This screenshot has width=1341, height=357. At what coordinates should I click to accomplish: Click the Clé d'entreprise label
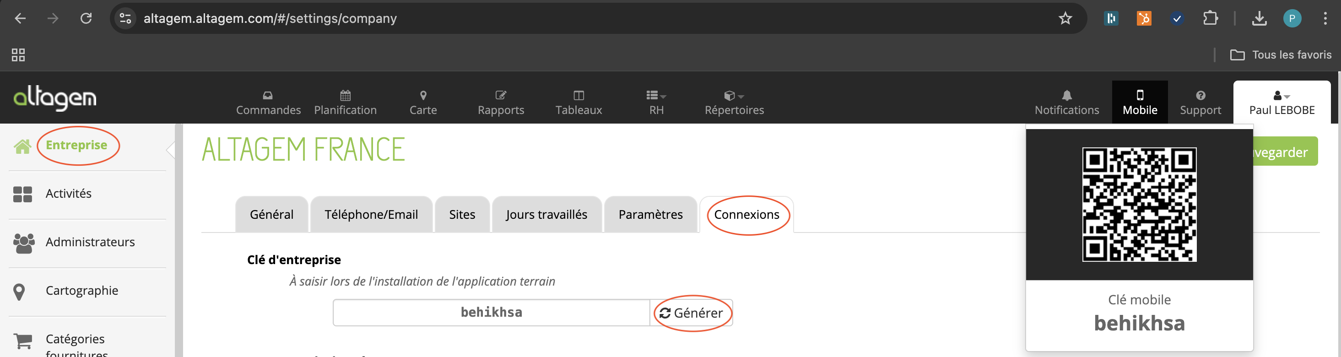click(x=294, y=260)
